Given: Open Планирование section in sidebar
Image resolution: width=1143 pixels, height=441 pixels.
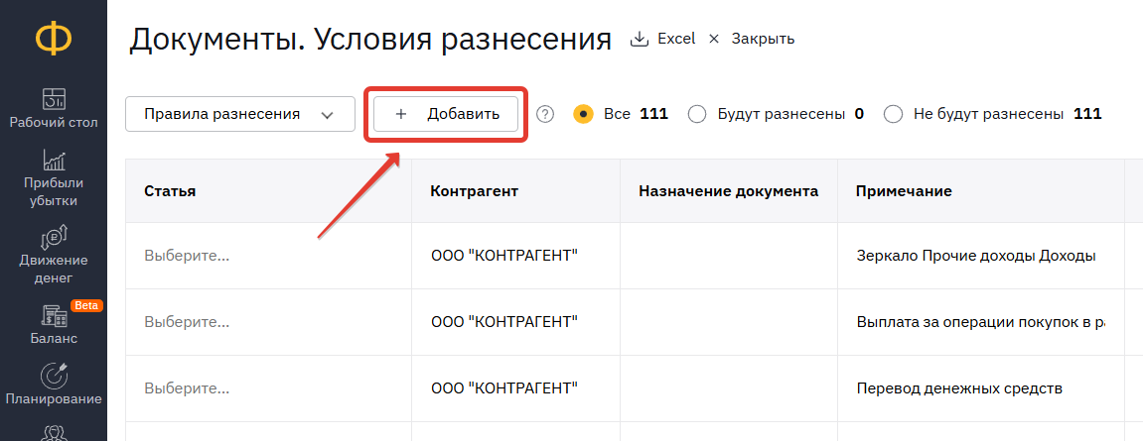Looking at the screenshot, I should pos(54,385).
